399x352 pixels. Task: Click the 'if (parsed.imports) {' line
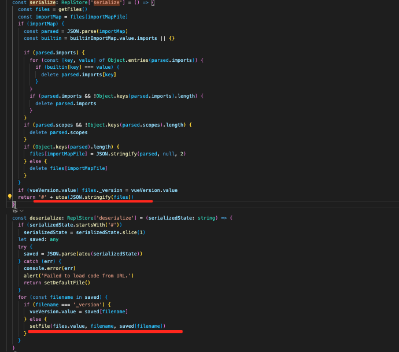[x=54, y=53]
